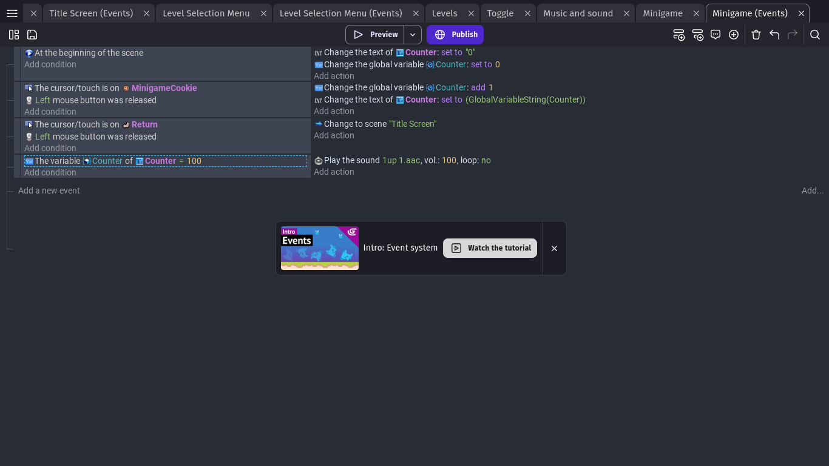The image size is (829, 466).
Task: Undo the last change
Action: pos(774,35)
